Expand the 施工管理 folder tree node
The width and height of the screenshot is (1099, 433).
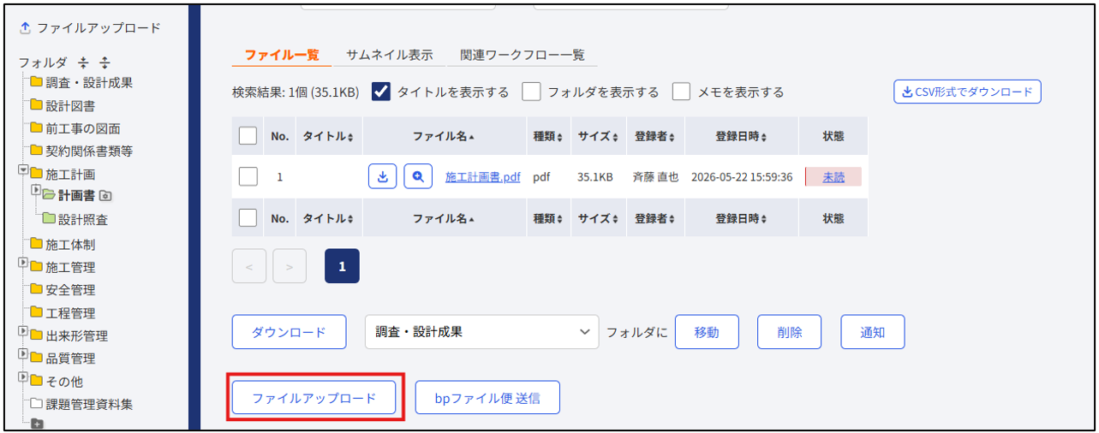pos(23,264)
